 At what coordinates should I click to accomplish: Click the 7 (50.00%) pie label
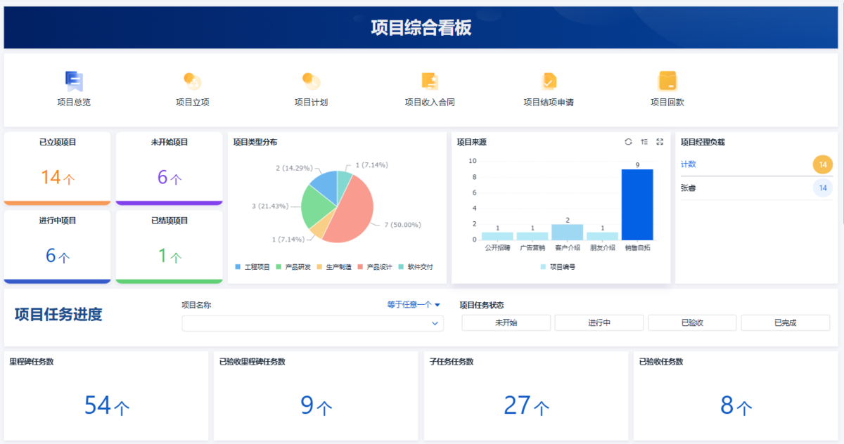coord(402,225)
